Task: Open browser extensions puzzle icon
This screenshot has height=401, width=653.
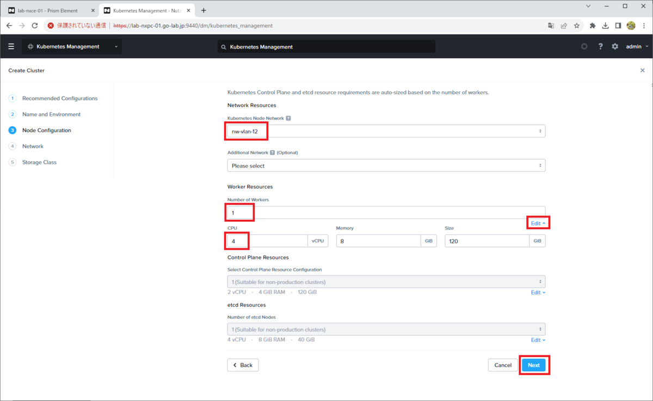Action: click(x=593, y=26)
